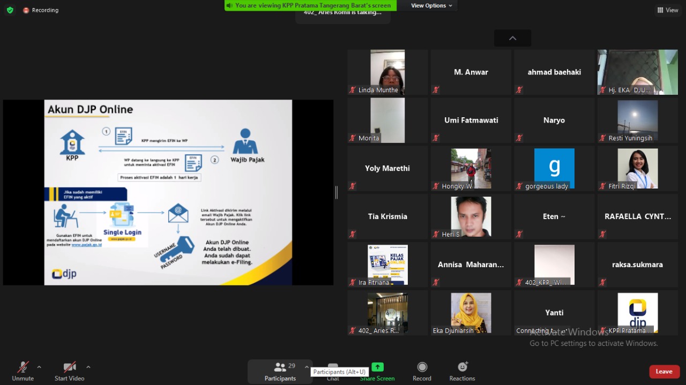Click the green encryption shield icon
Viewport: 686px width, 385px height.
10,10
